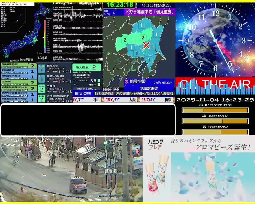The height and width of the screenshot is (204, 255).
Task: Click the 最大震度 2 green banner
Action: tap(86, 67)
